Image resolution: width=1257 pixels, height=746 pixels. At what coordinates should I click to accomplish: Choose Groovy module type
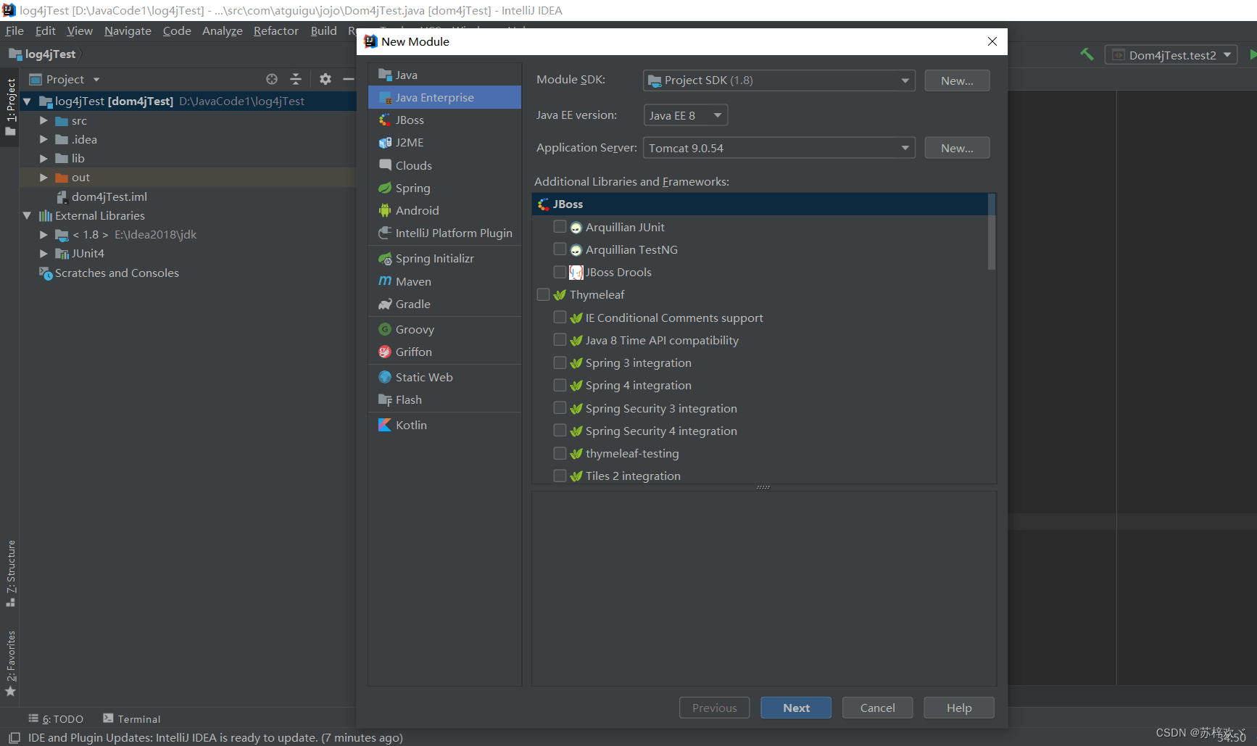(444, 329)
